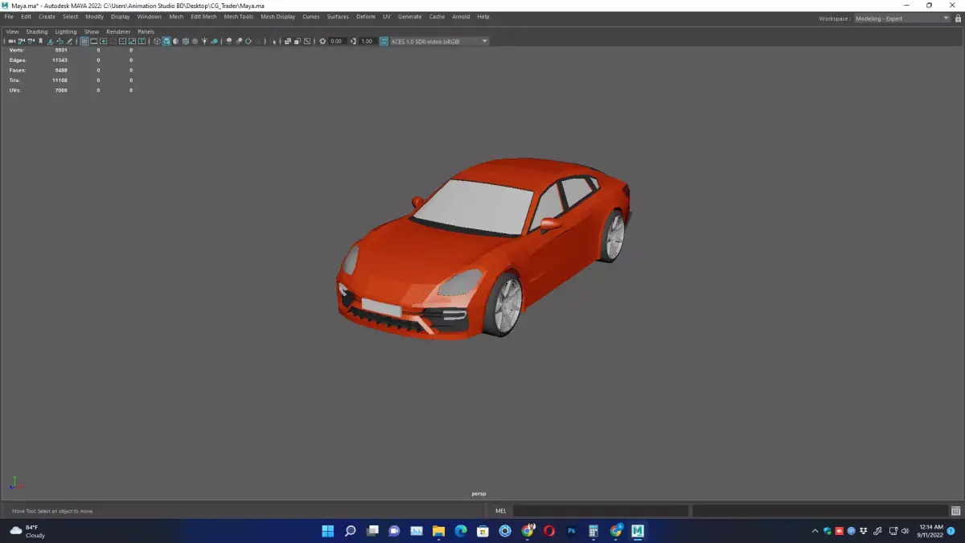Image resolution: width=965 pixels, height=543 pixels.
Task: Click the Use Default Material icon
Action: pyautogui.click(x=175, y=41)
